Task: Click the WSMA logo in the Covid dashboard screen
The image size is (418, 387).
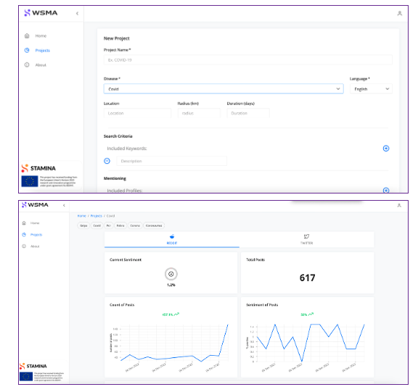Action: pos(35,204)
